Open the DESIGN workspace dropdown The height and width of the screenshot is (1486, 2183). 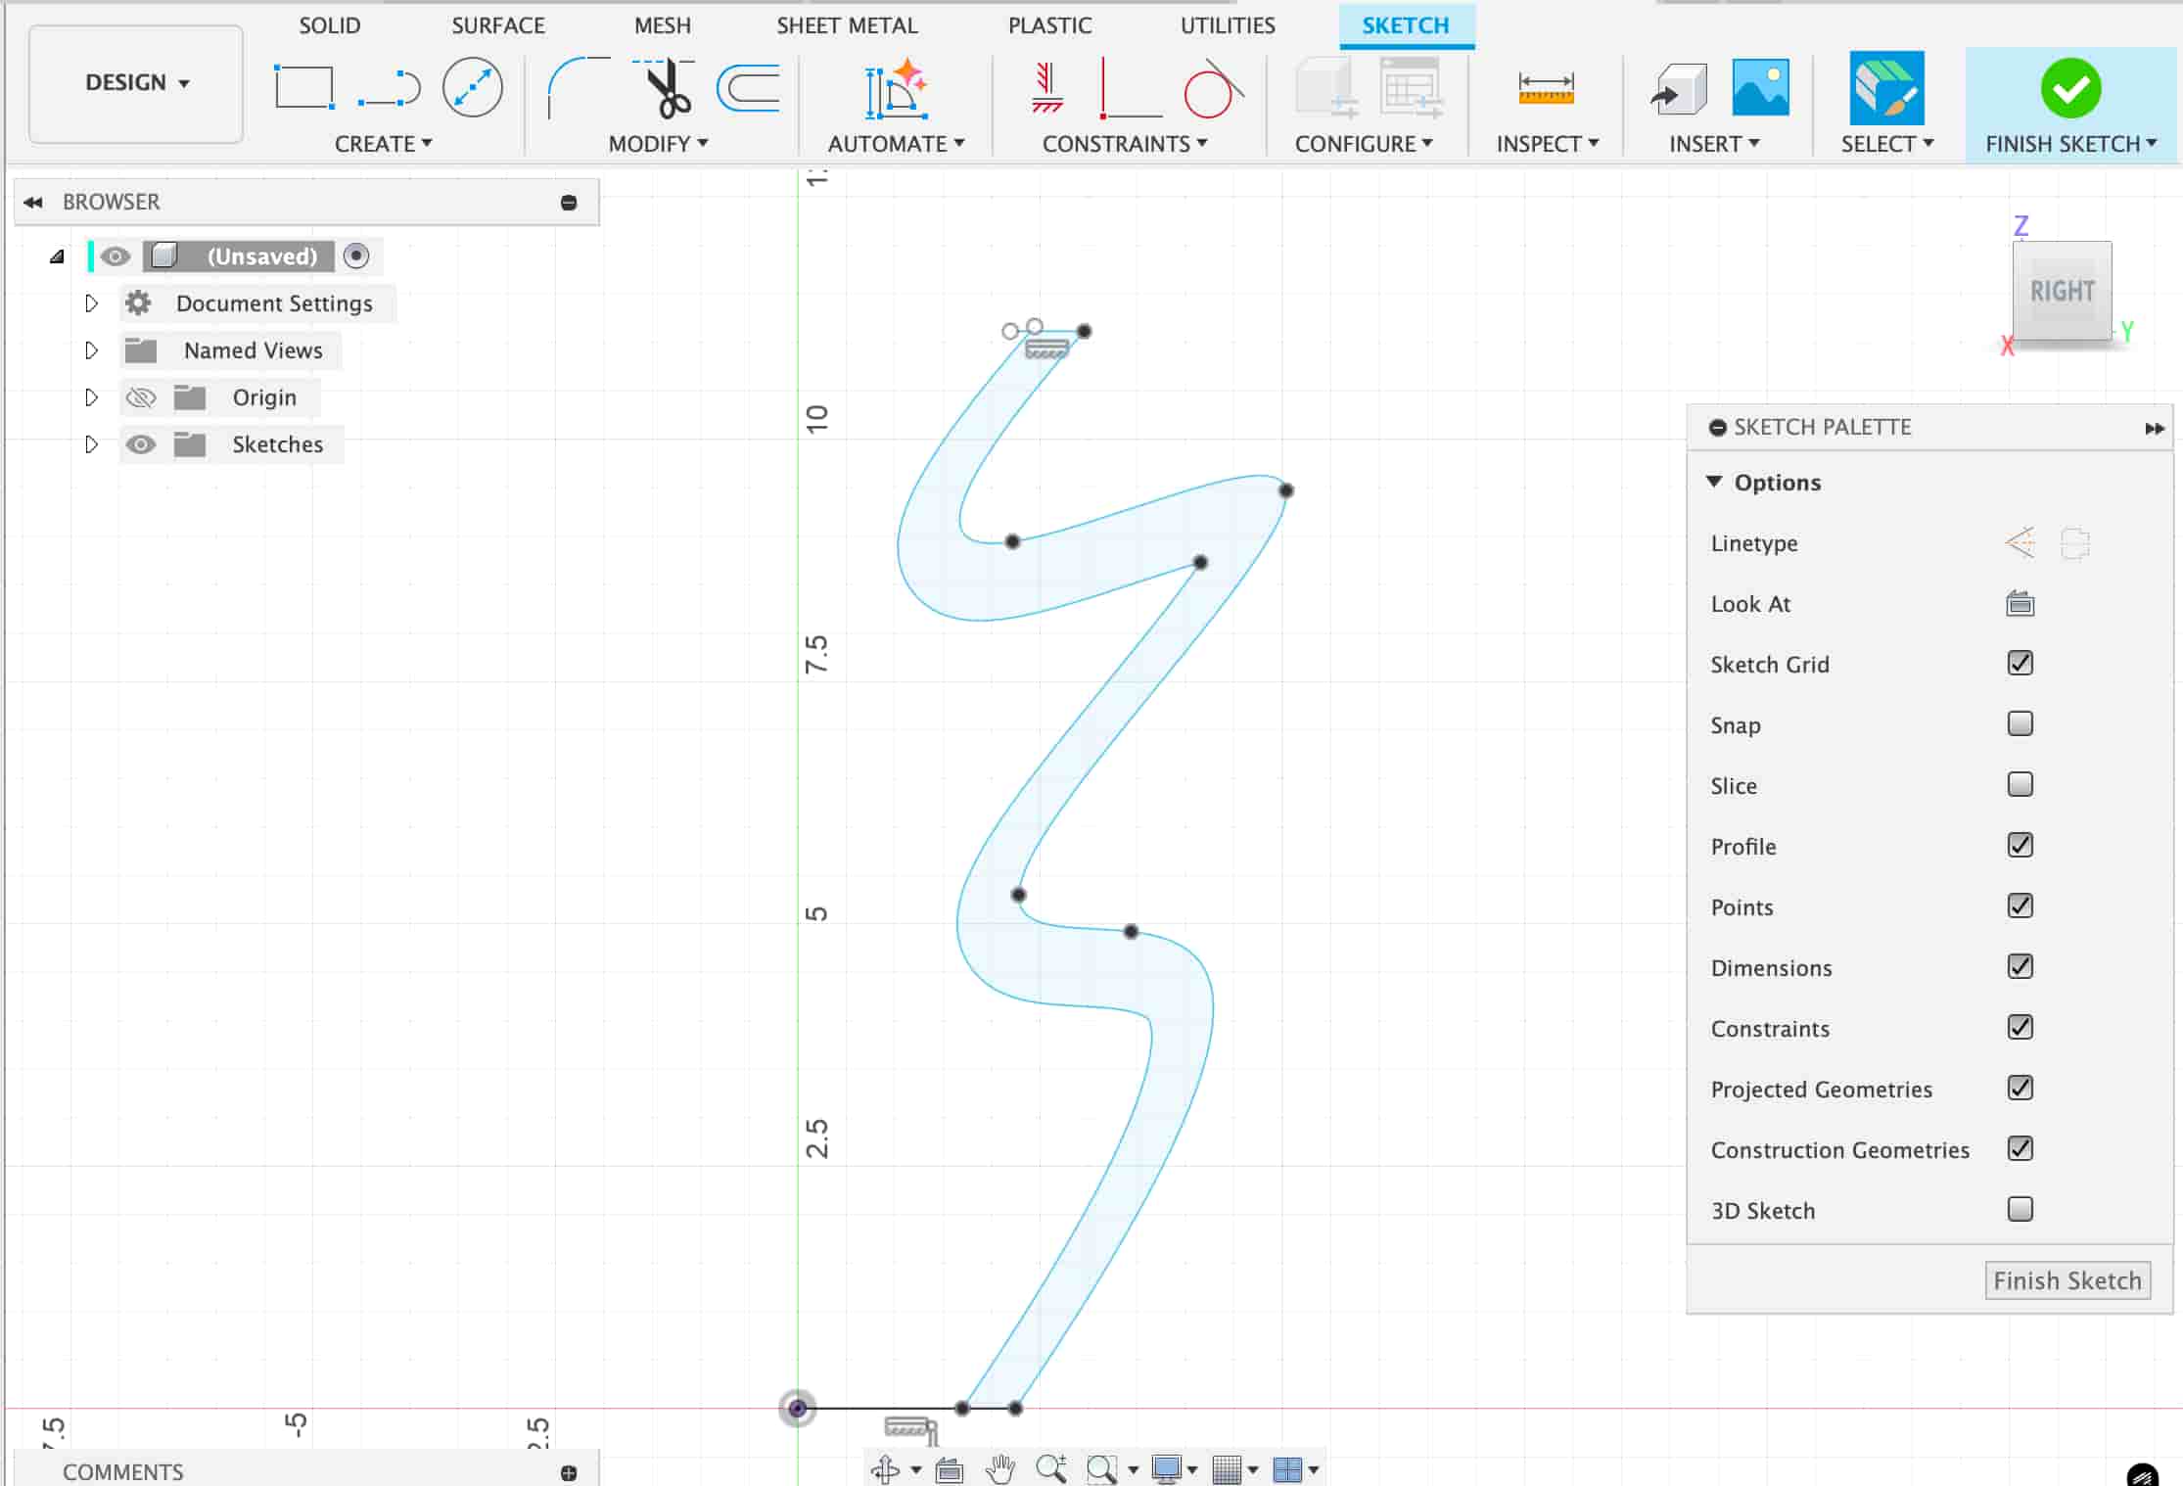tap(136, 83)
